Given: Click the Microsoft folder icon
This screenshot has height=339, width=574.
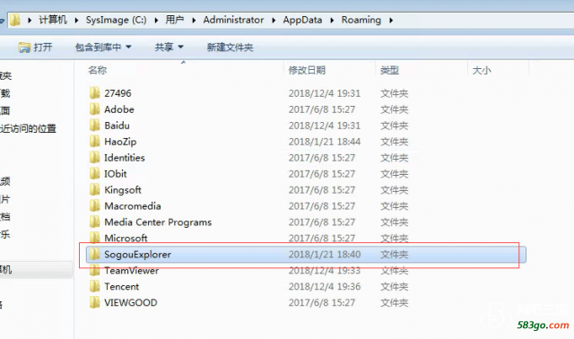Looking at the screenshot, I should pyautogui.click(x=94, y=238).
